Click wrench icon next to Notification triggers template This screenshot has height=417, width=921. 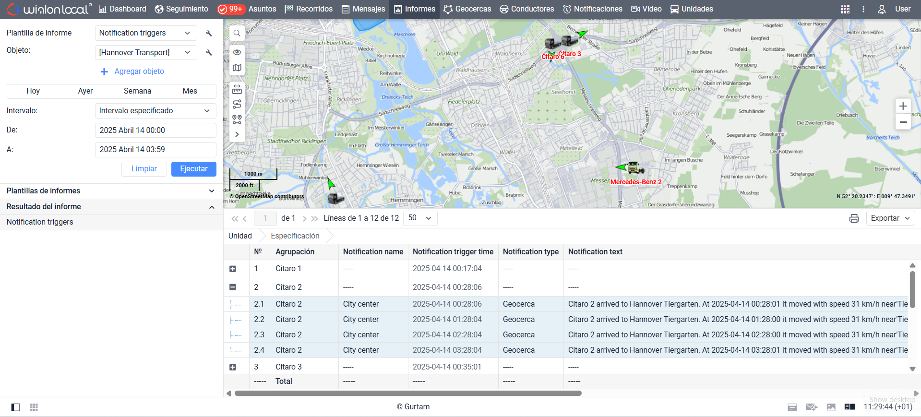(209, 33)
